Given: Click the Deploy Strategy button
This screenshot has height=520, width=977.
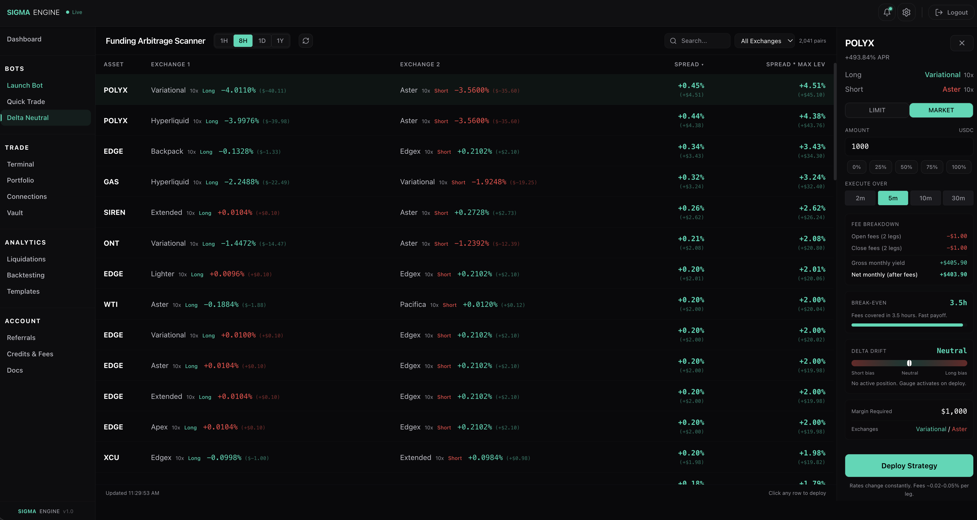Looking at the screenshot, I should point(909,466).
